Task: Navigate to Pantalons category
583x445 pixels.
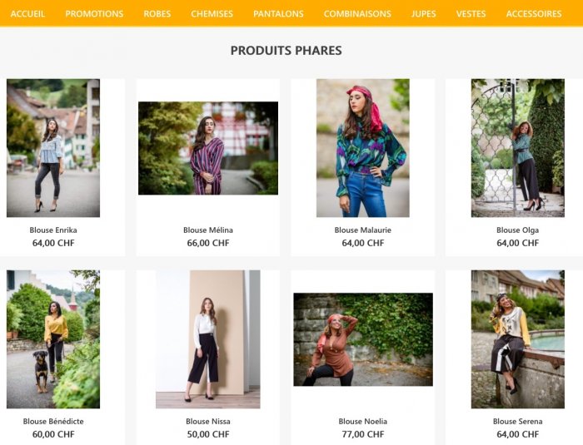Action: click(278, 14)
